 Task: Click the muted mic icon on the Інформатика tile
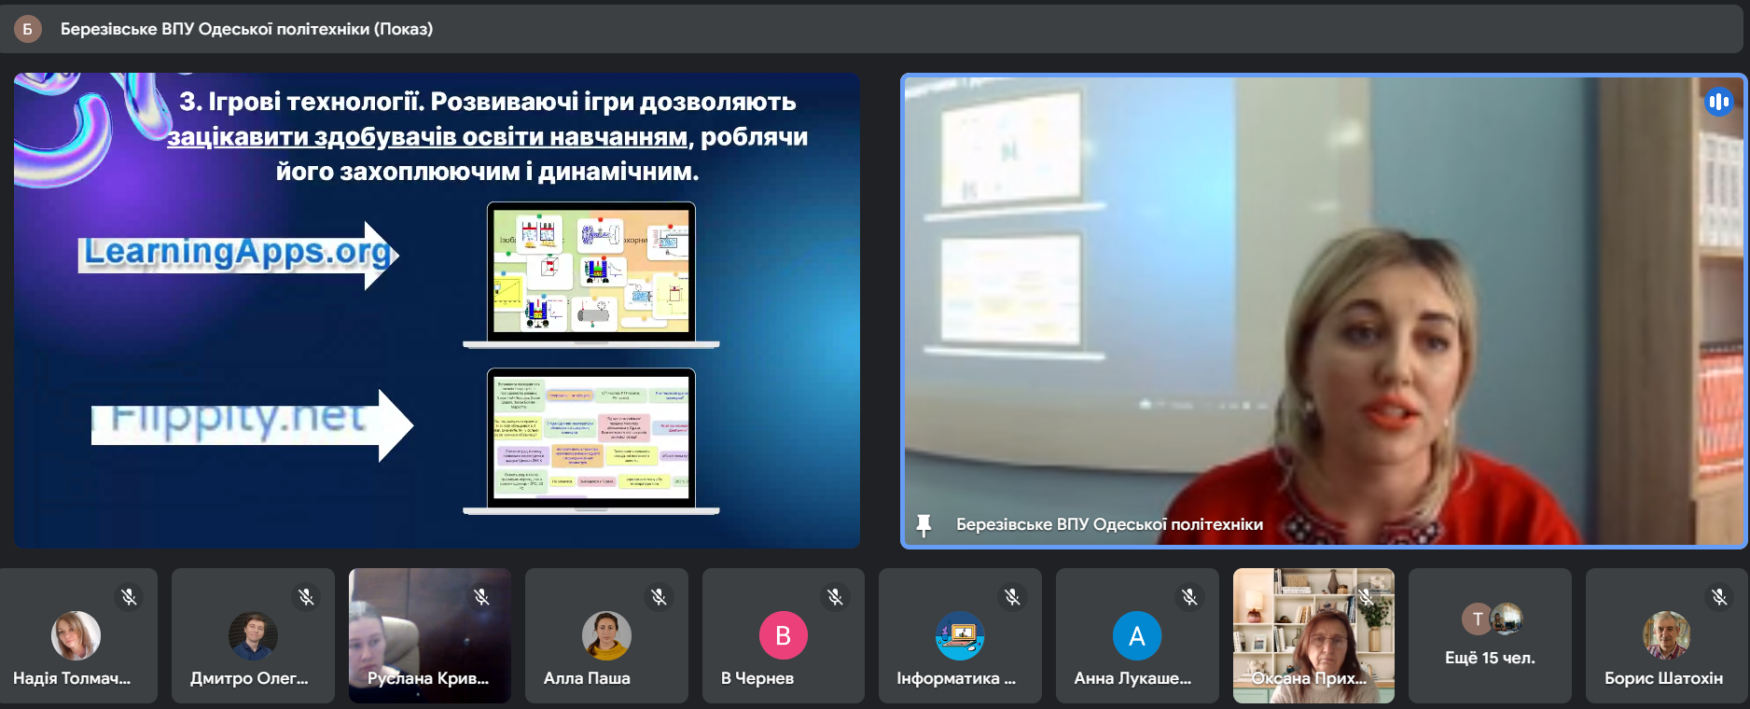1012,597
